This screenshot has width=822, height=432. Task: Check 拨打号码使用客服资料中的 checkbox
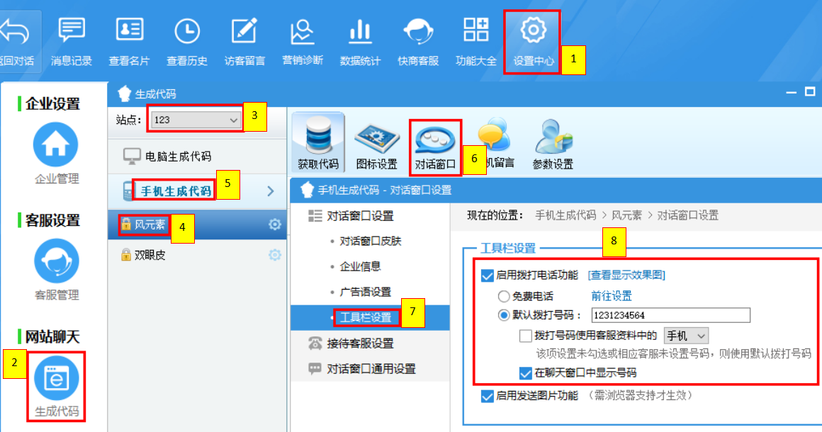[525, 336]
